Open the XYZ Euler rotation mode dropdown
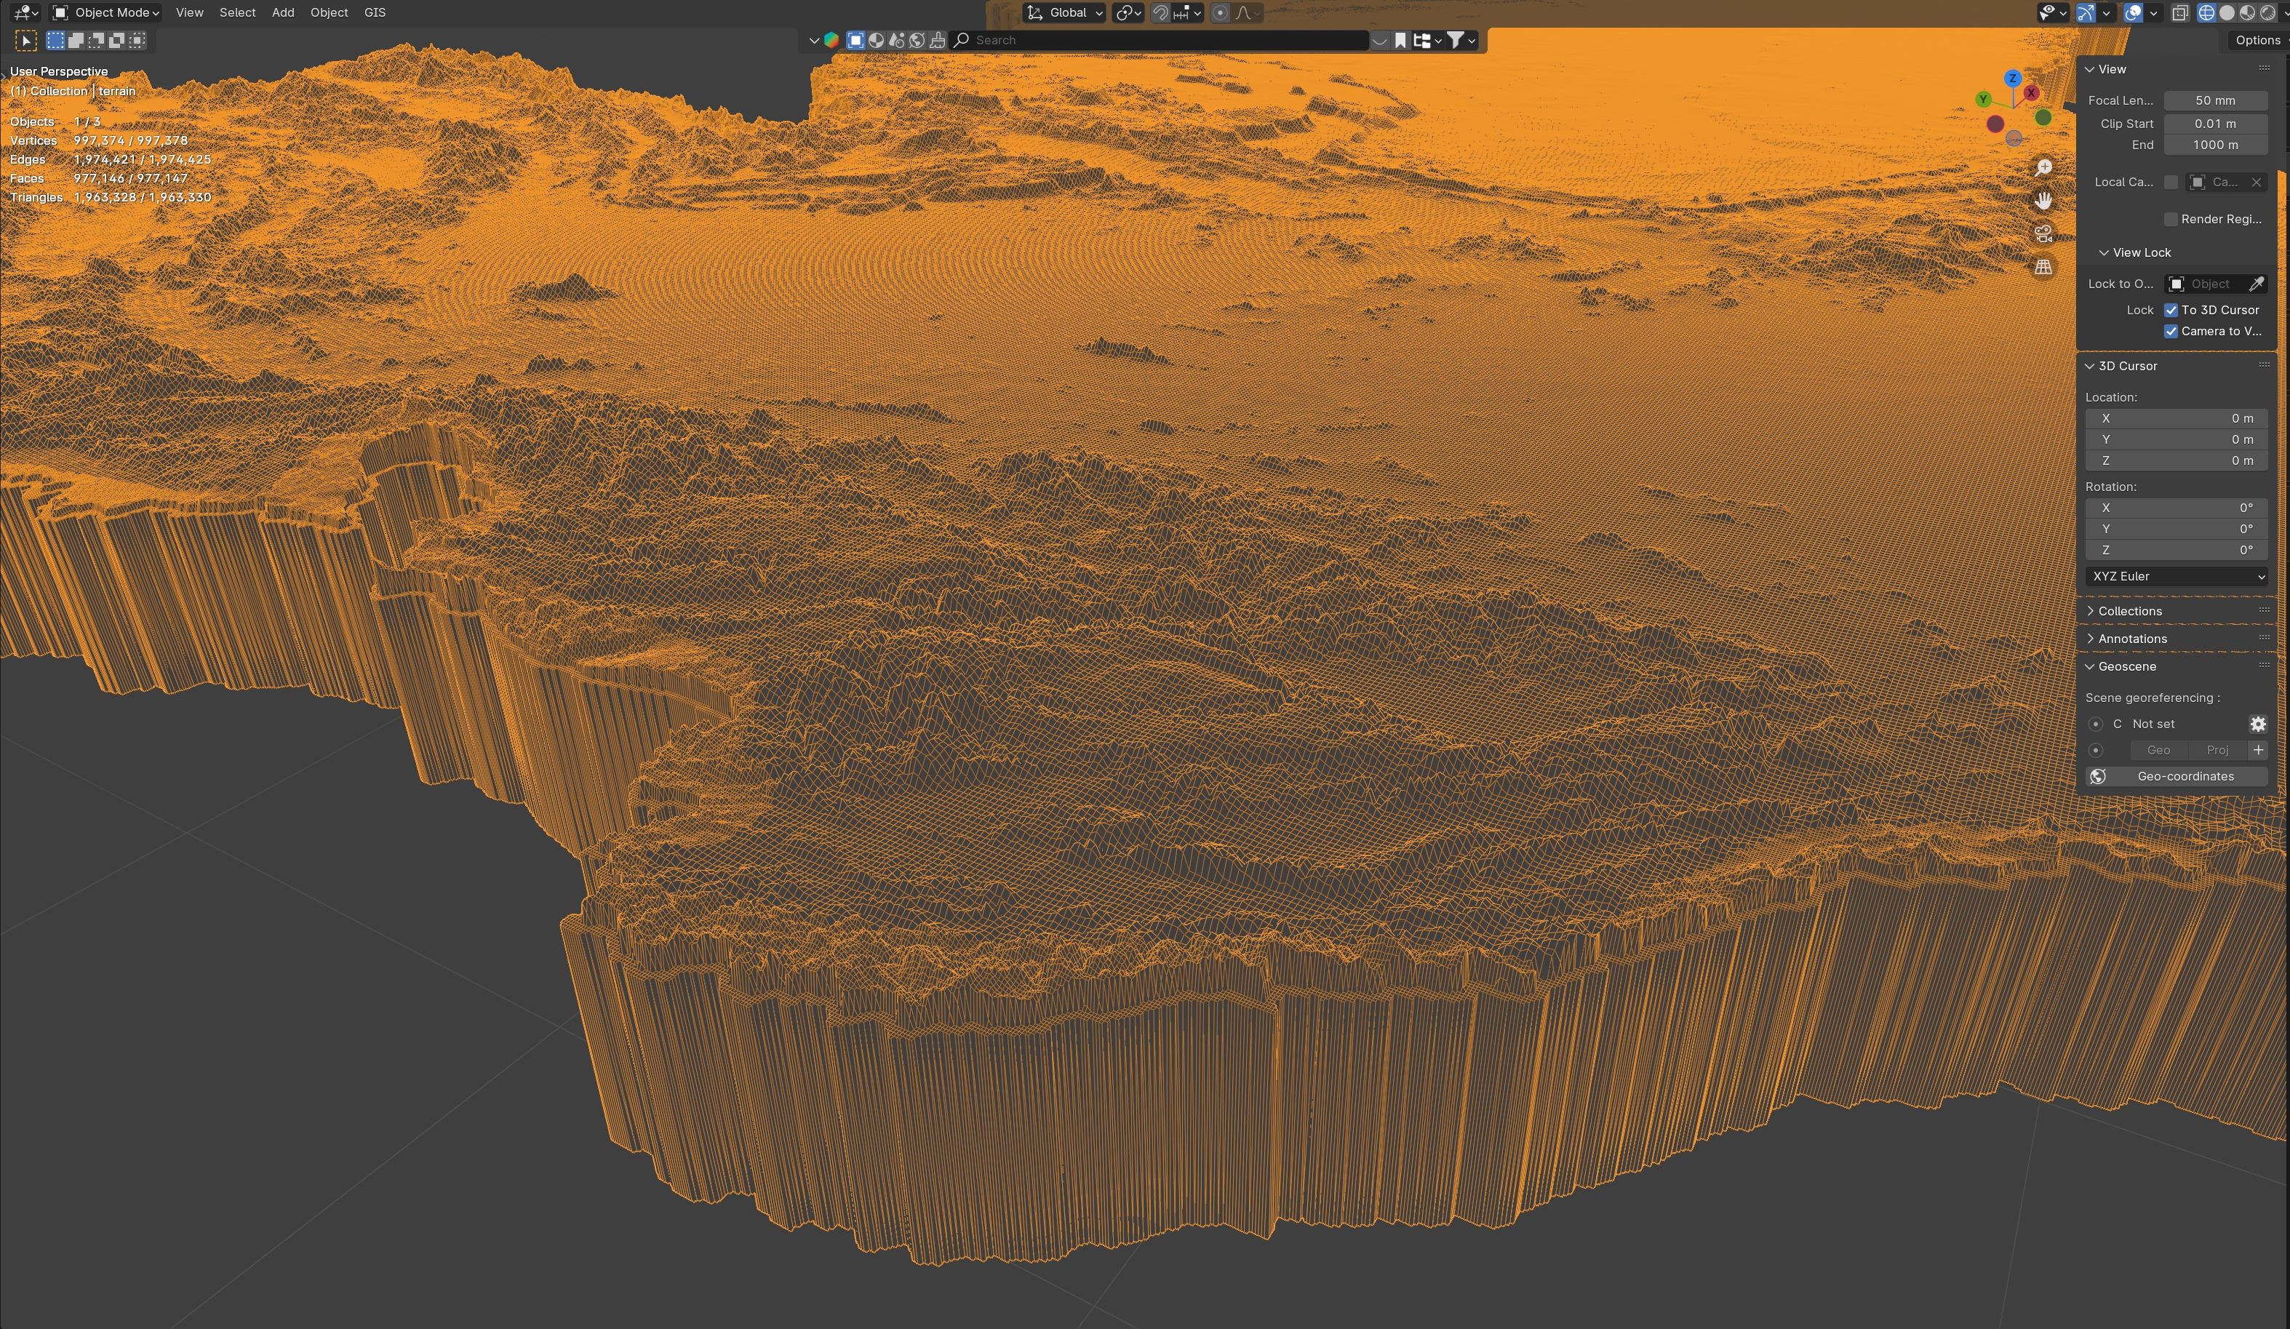2290x1329 pixels. tap(2176, 576)
